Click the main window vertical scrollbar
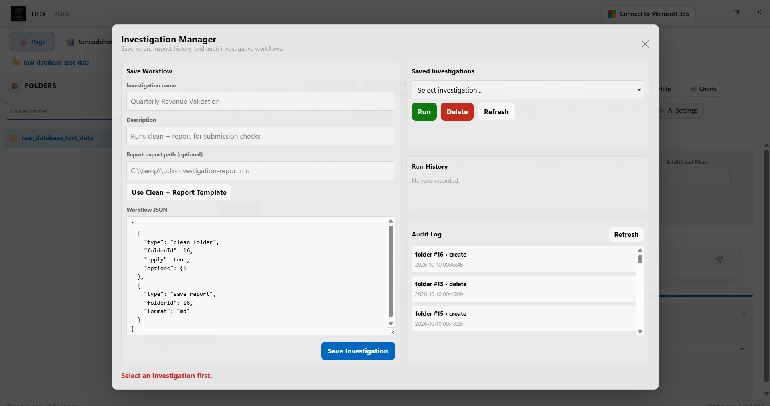770x406 pixels. 766,266
